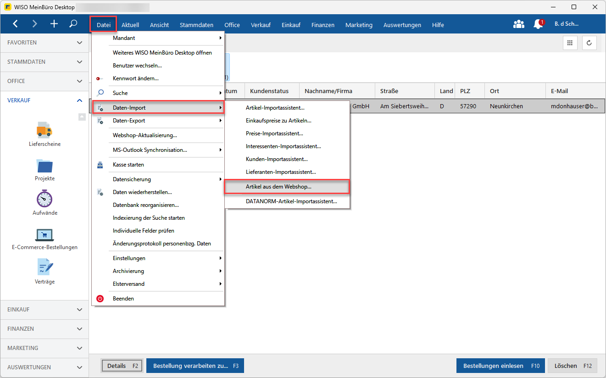Open Lieferscheine in the Verkauf sidebar
The width and height of the screenshot is (606, 378).
(44, 134)
